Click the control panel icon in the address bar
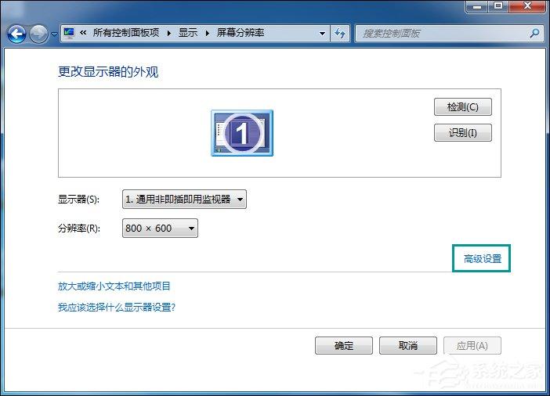550x396 pixels. coord(69,33)
